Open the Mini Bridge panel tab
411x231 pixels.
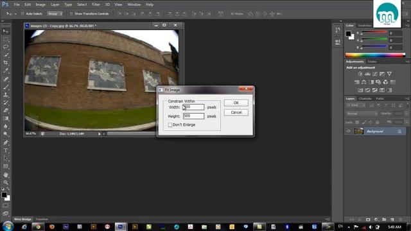(22, 219)
